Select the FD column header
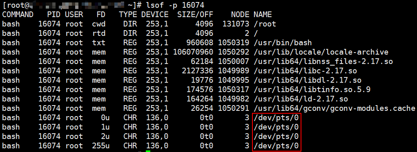Screen dimensions: 417x152 click(x=101, y=14)
